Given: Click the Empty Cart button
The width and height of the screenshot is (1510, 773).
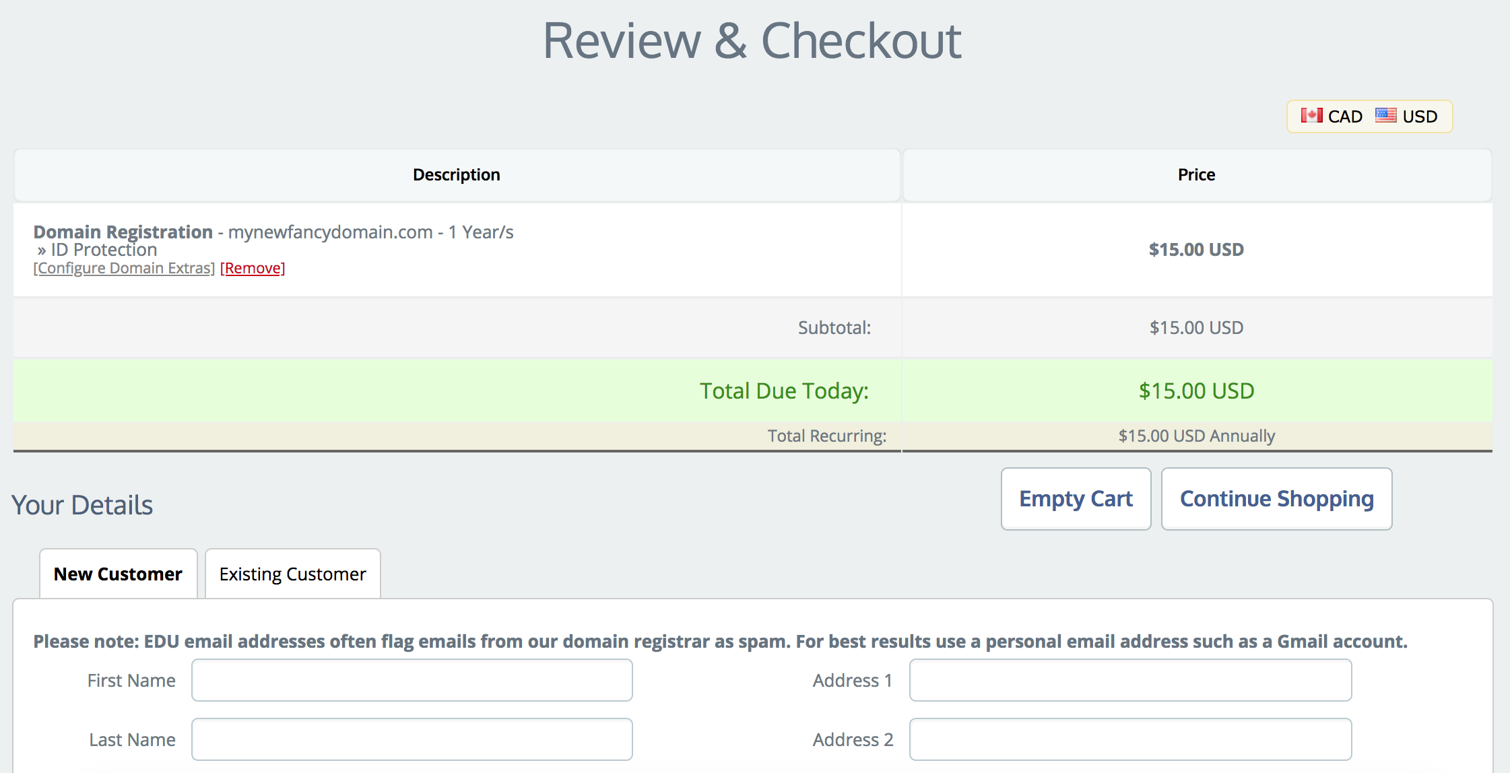Looking at the screenshot, I should [1076, 499].
